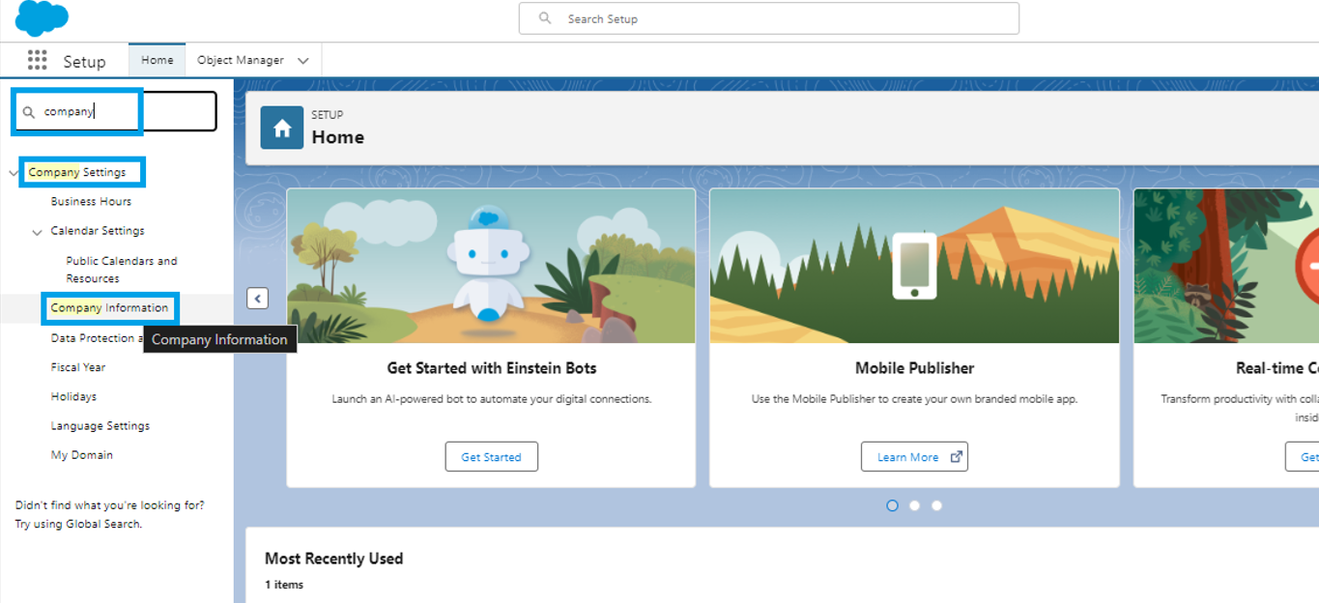
Task: Open Fiscal Year settings
Action: pyautogui.click(x=78, y=367)
